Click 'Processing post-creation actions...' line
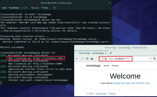Screen dimensions: 157x97 point(24,36)
